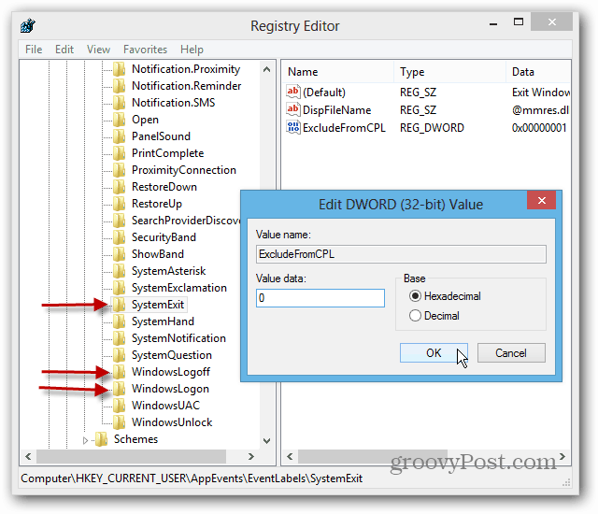Image resolution: width=598 pixels, height=514 pixels.
Task: Click the Value name field
Action: click(x=401, y=254)
